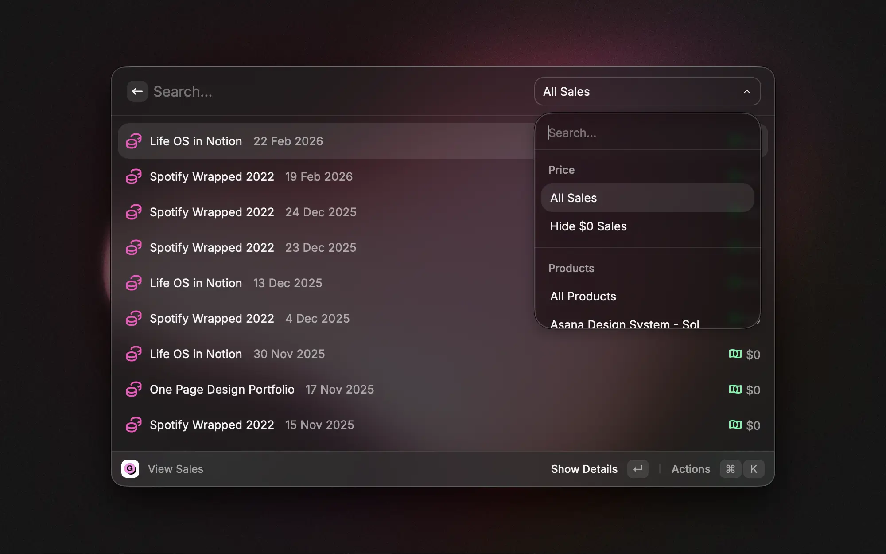The height and width of the screenshot is (554, 886).
Task: Click the Gumroad logo in the footer
Action: tap(130, 469)
